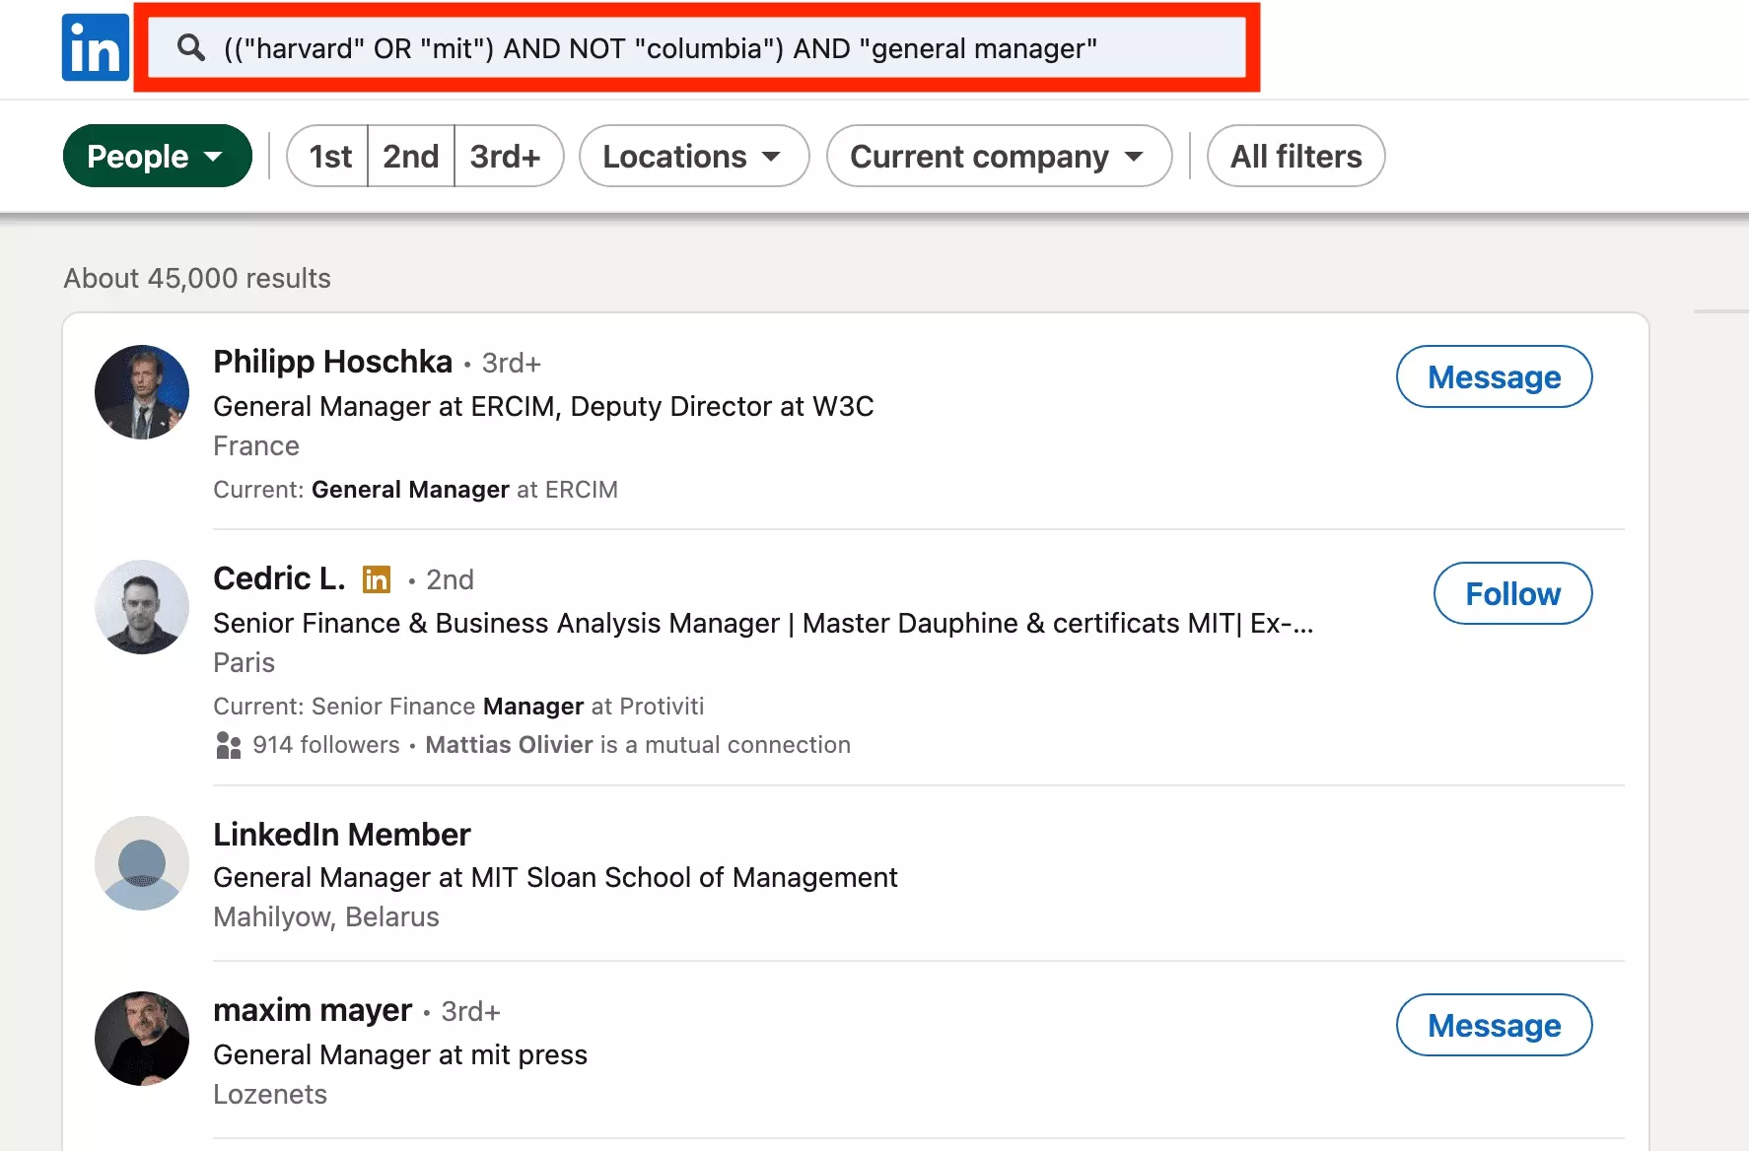Screen dimensions: 1749x1151
Task: Toggle the 3rd+ connections filter
Action: [x=507, y=156]
